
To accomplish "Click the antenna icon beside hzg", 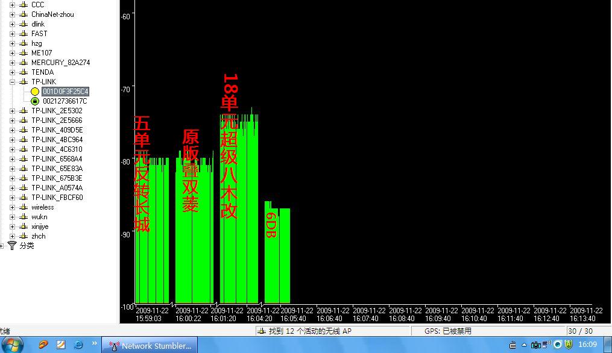I will coord(24,43).
